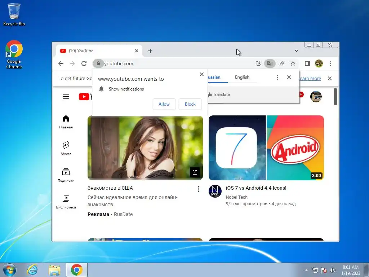Open network tray icon
The height and width of the screenshot is (277, 369).
pos(315,270)
